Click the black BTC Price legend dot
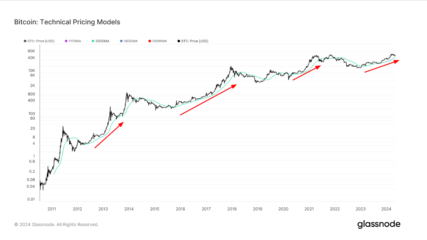The image size is (427, 240). tap(178, 41)
